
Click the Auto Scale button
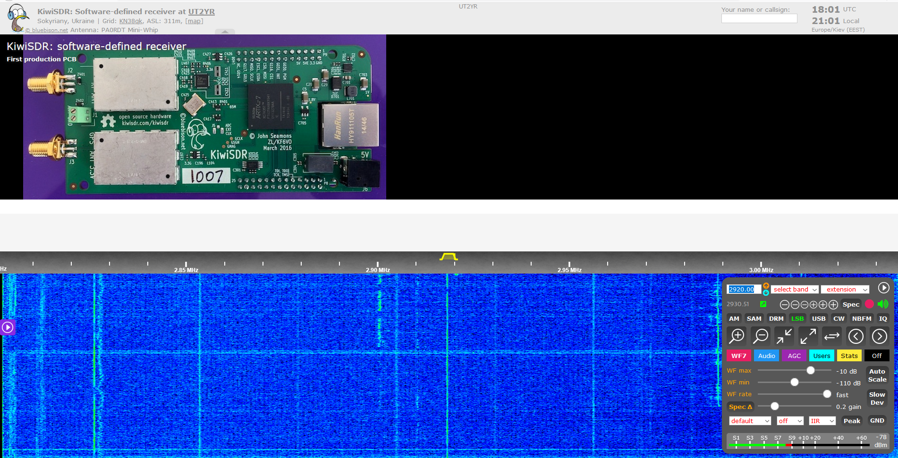coord(877,375)
